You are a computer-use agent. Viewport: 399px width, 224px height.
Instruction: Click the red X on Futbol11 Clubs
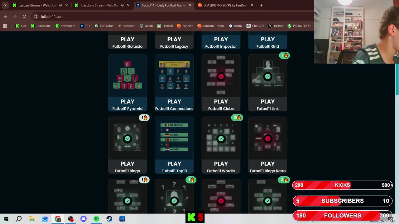point(221,76)
